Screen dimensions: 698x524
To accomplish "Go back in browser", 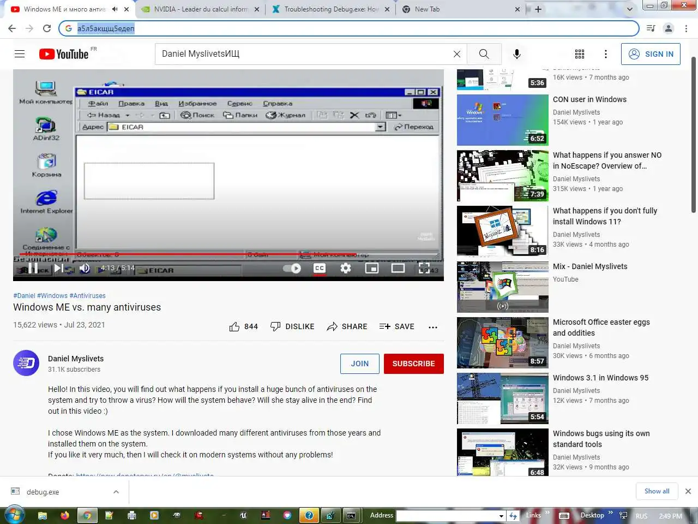I will (x=12, y=28).
